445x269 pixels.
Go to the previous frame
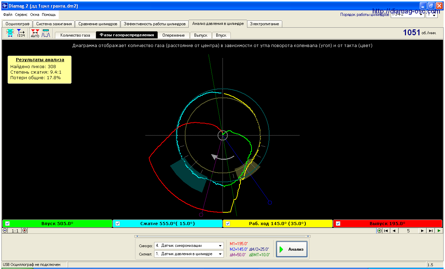394,231
